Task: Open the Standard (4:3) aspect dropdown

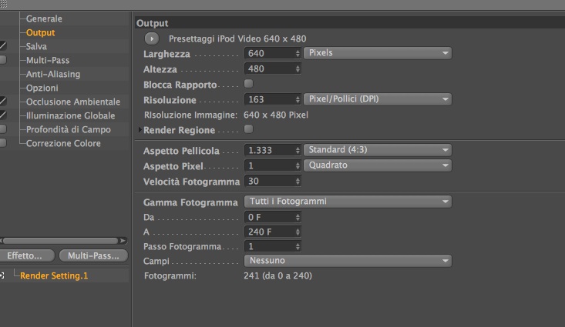Action: point(378,150)
